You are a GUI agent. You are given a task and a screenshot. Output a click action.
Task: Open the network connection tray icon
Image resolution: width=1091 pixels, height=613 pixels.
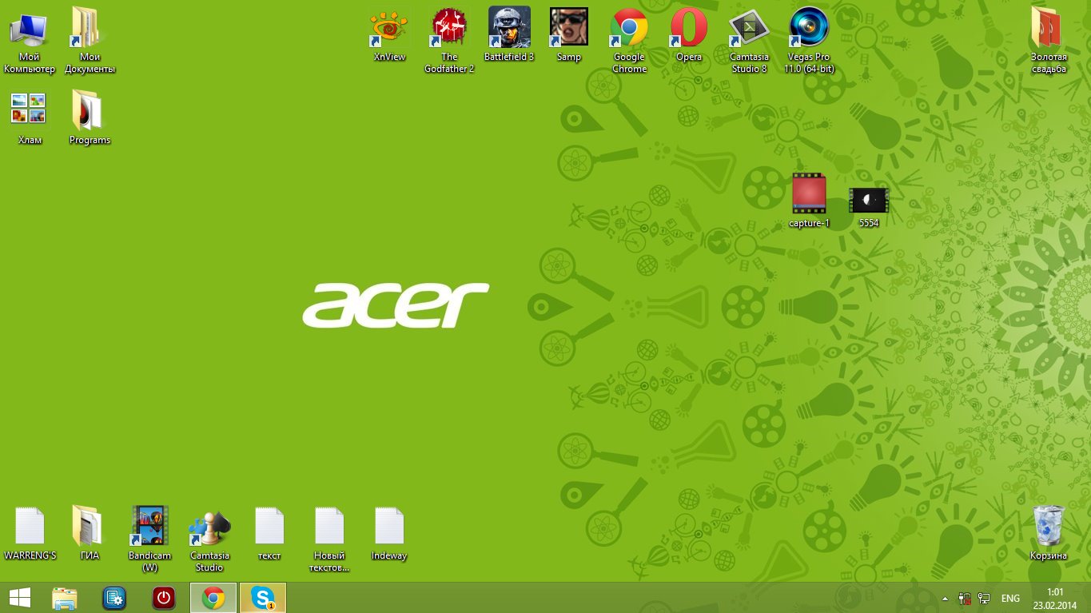(985, 599)
